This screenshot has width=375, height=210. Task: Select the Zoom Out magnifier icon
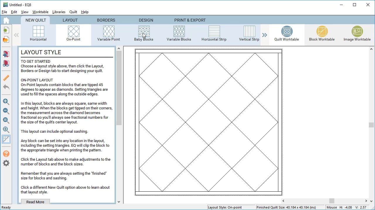(6, 111)
